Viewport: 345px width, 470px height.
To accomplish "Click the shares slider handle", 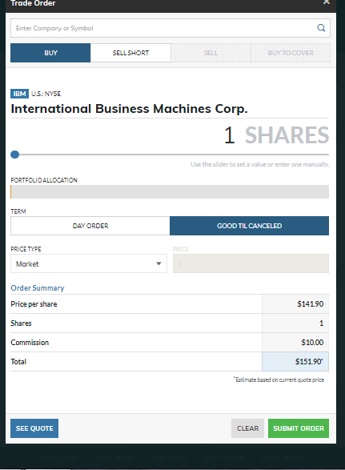I will point(14,155).
